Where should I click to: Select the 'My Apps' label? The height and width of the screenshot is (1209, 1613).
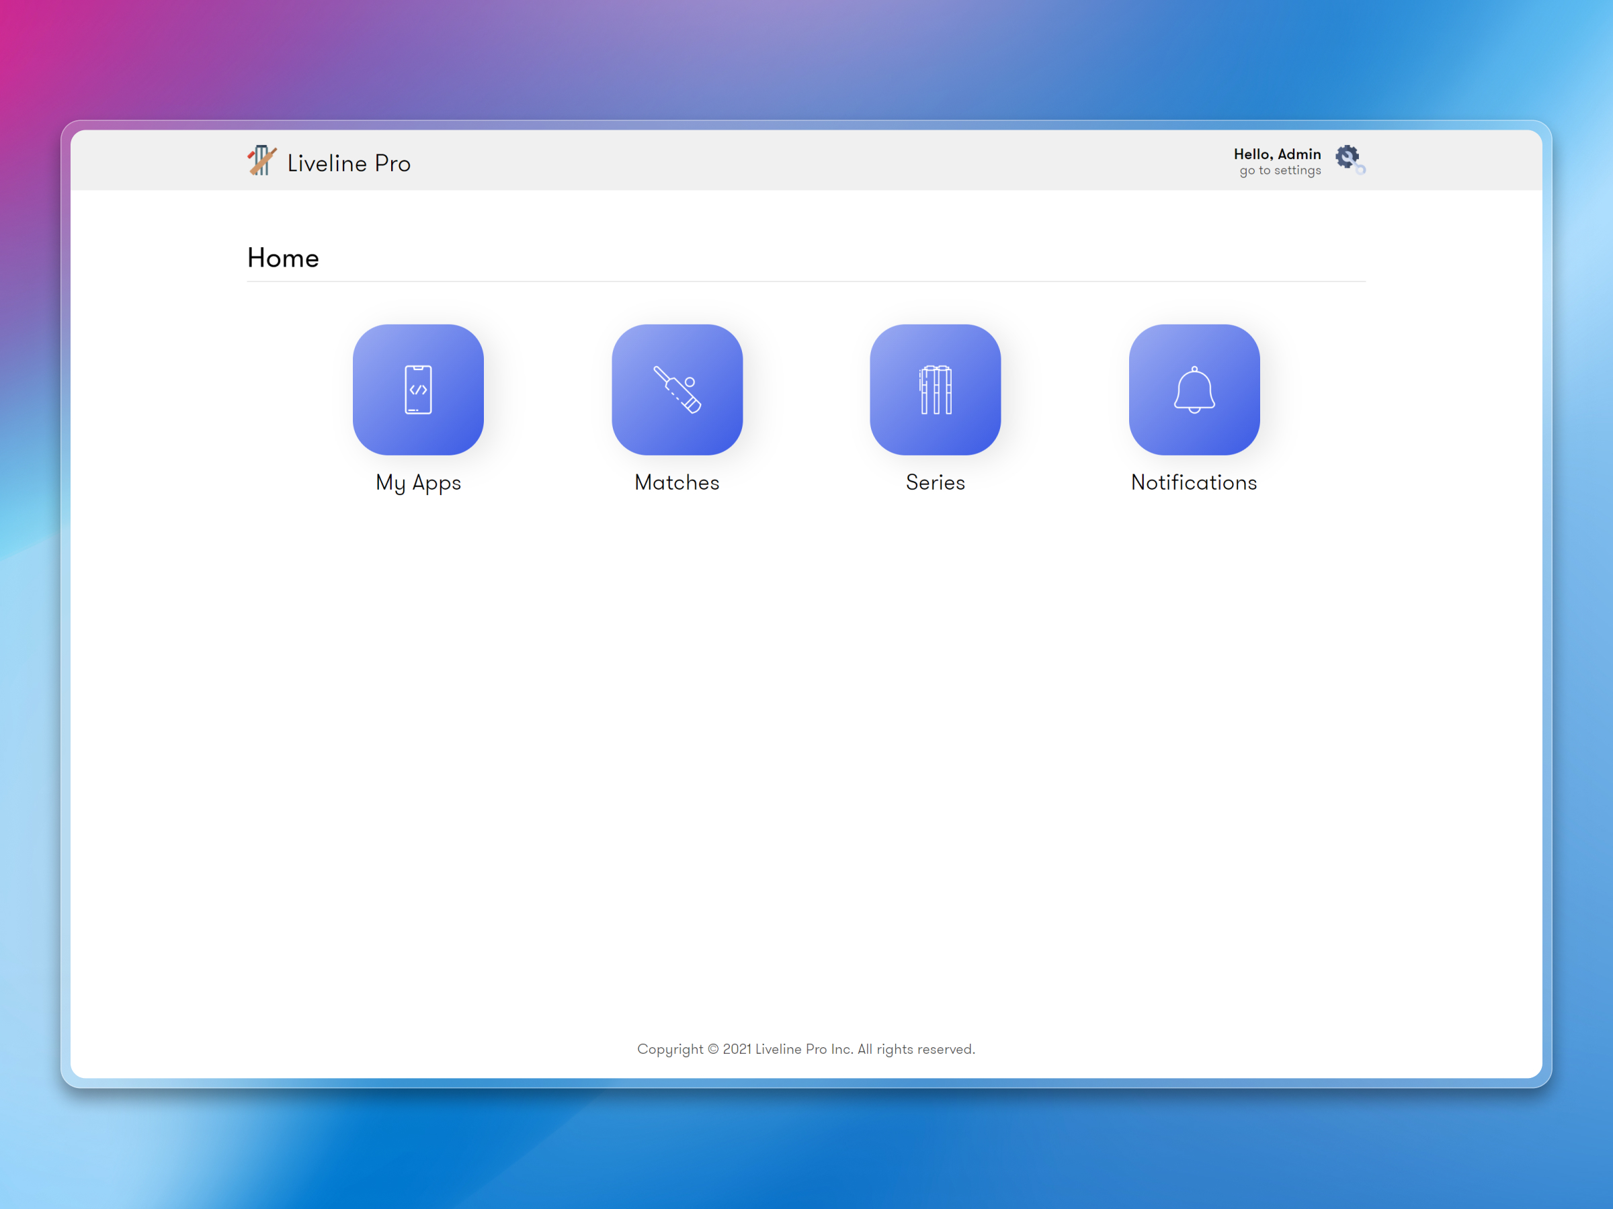pos(417,482)
